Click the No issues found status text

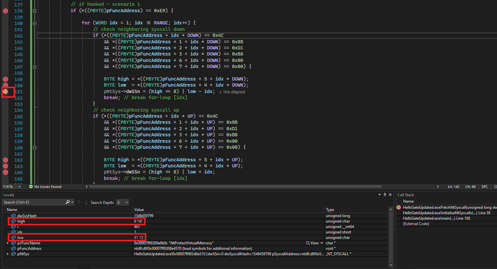(x=48, y=187)
